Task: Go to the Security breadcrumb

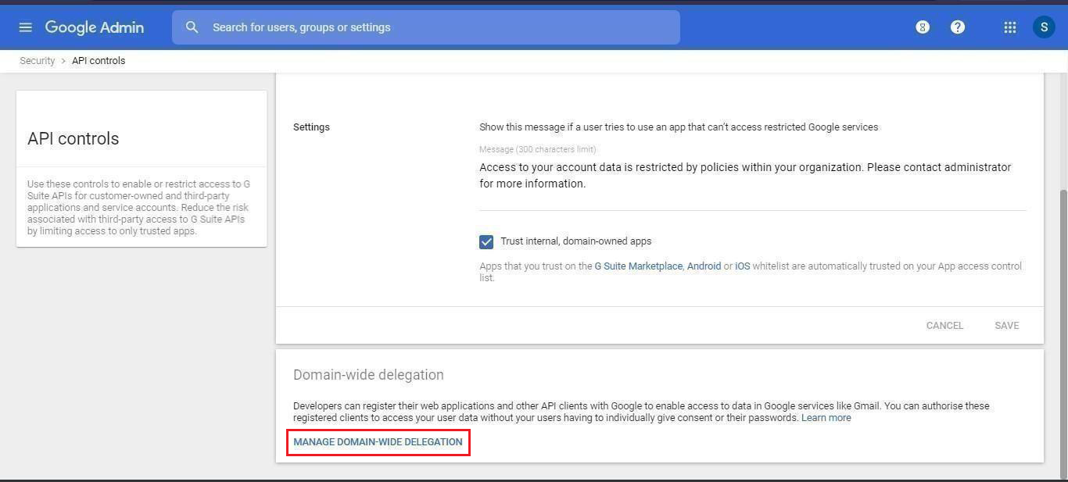Action: (38, 61)
